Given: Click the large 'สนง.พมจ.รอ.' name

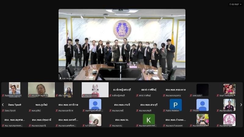Looking at the screenshot, I should [122, 120].
